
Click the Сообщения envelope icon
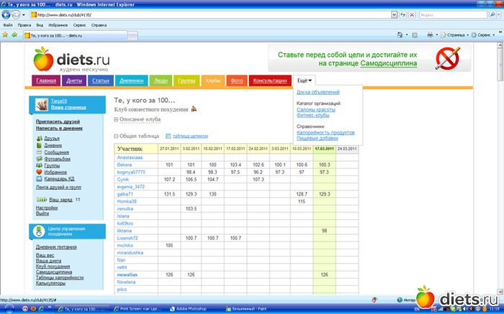point(40,152)
